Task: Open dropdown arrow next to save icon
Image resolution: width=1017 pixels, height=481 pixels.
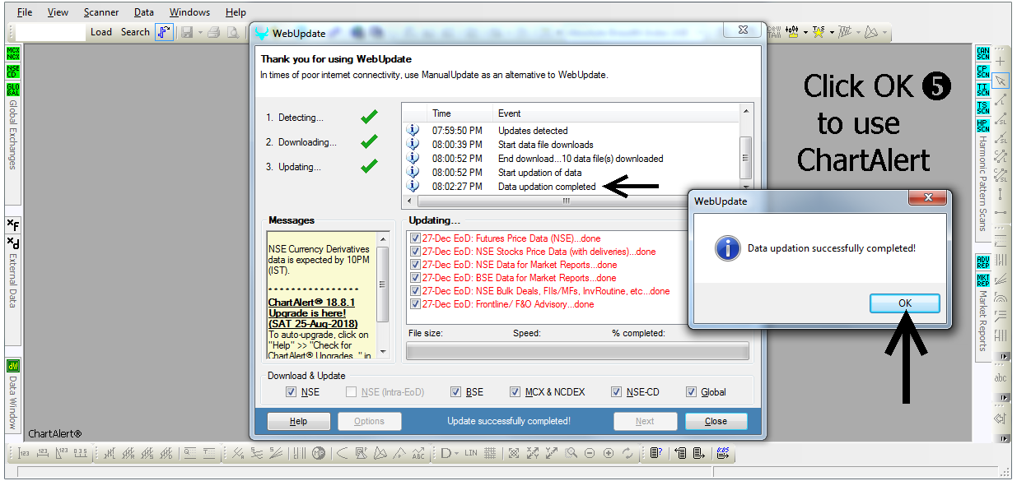Action: click(x=200, y=33)
